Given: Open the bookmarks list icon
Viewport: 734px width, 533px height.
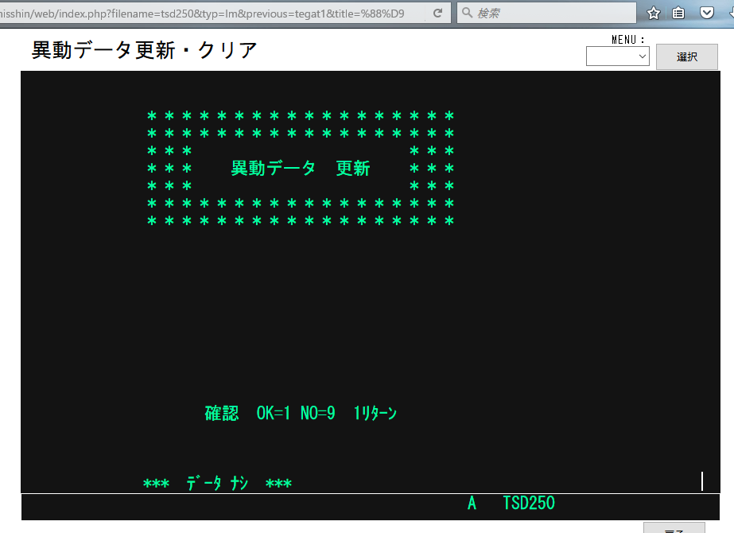Looking at the screenshot, I should 678,13.
